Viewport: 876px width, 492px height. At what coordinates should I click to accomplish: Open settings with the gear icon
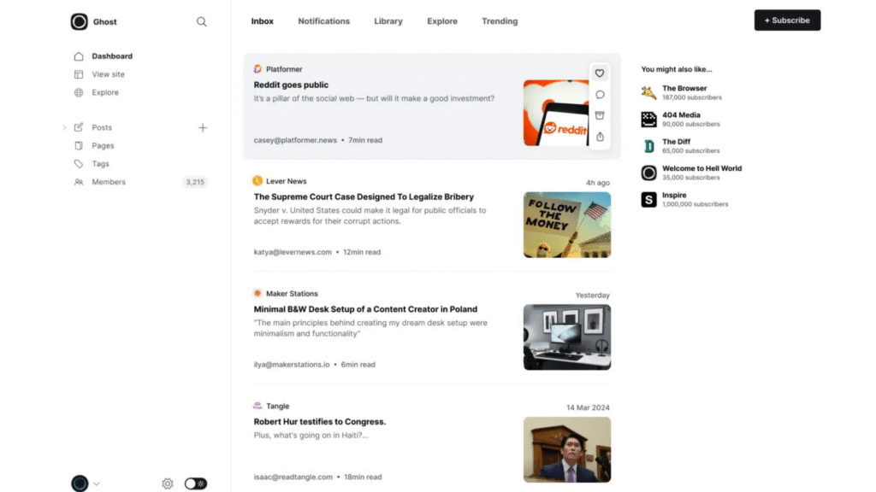tap(168, 483)
